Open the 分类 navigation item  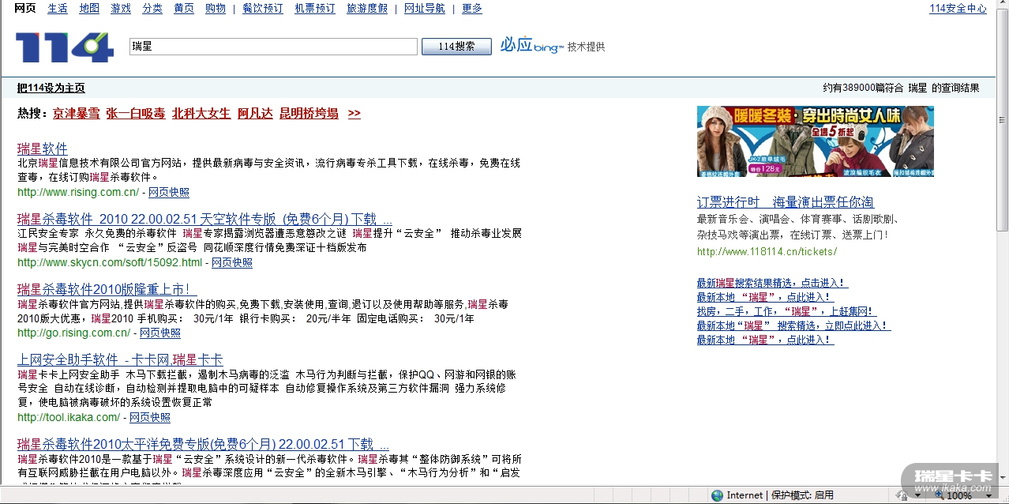click(152, 8)
